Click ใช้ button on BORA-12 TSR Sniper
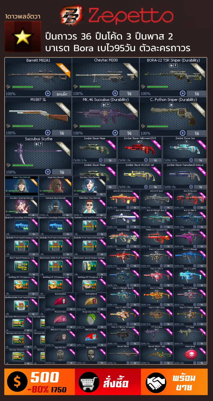This screenshot has width=213, height=401. (x=197, y=94)
